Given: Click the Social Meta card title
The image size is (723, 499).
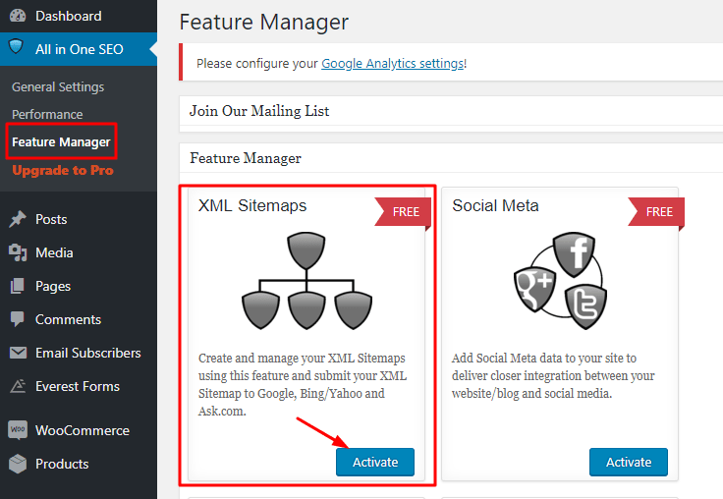Looking at the screenshot, I should coord(495,205).
